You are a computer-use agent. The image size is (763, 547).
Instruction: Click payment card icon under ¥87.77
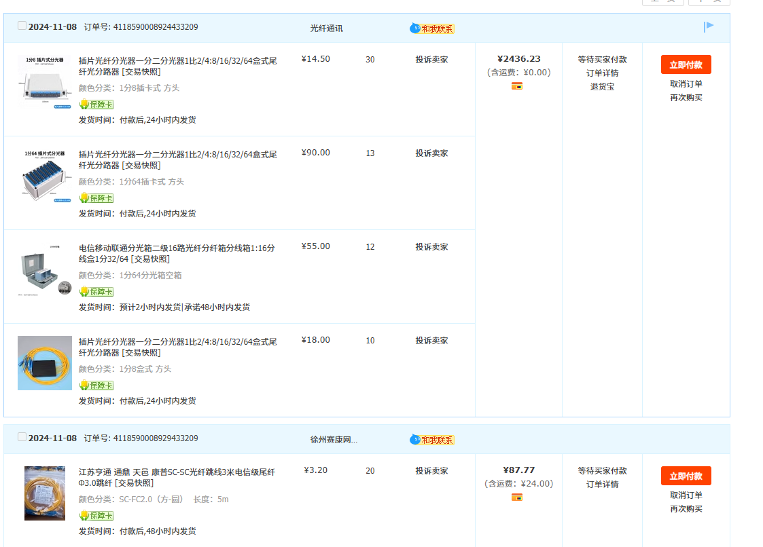(x=517, y=497)
